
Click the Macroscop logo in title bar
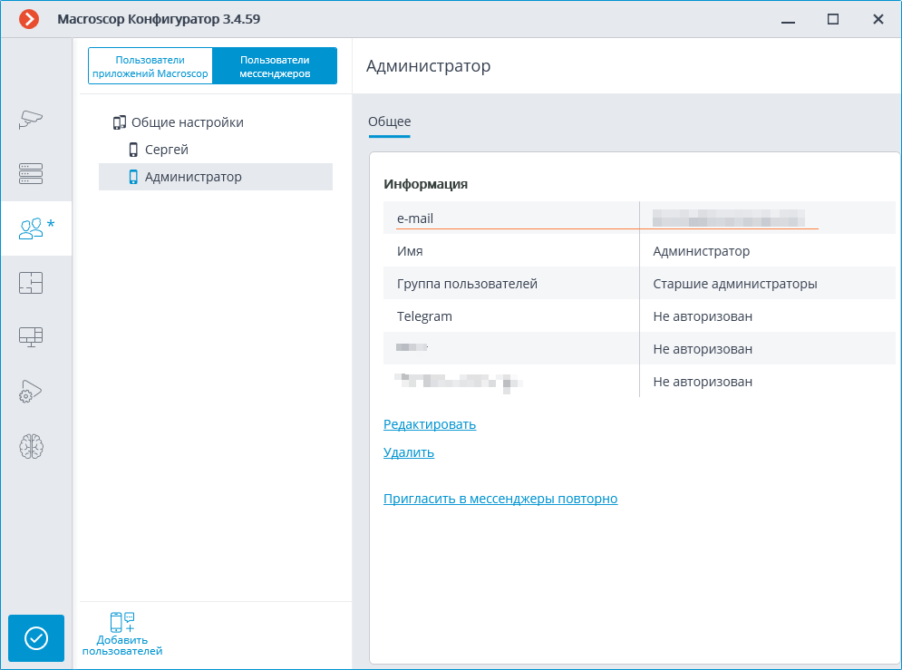(x=29, y=19)
